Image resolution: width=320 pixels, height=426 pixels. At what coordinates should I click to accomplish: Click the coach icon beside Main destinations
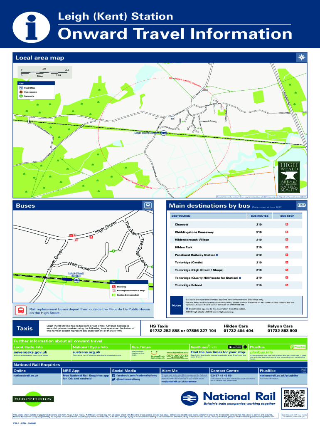[x=301, y=206]
